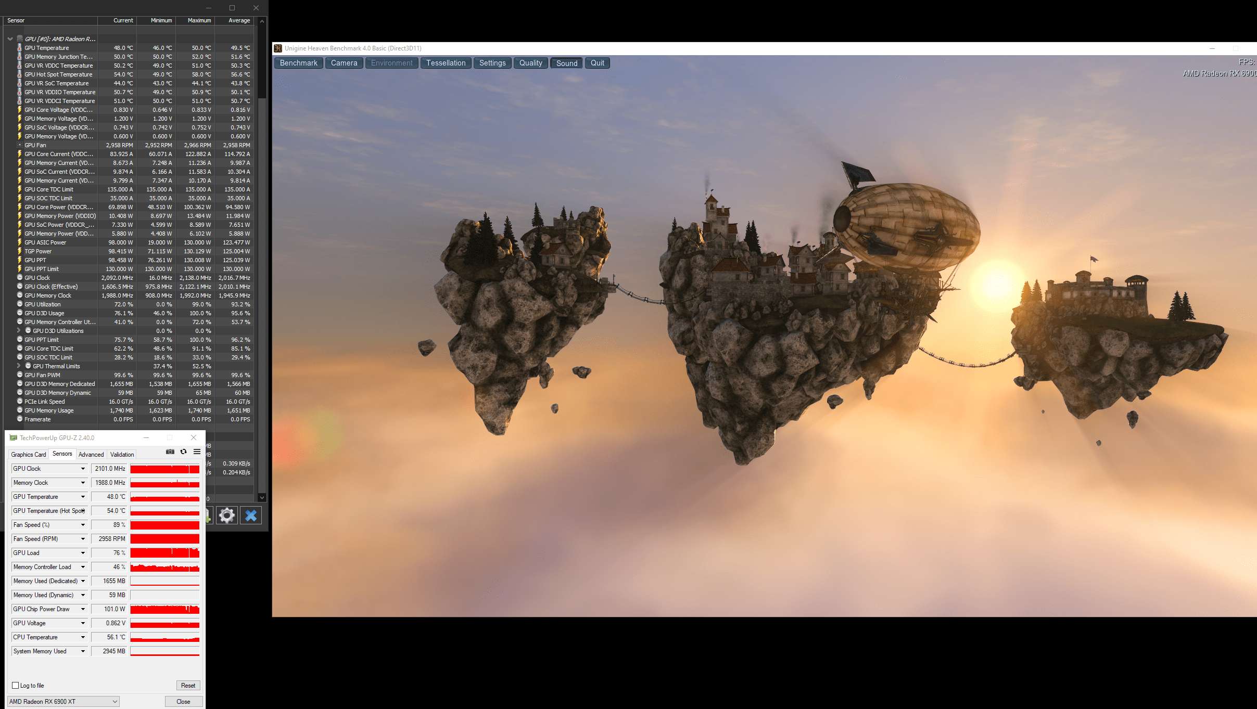The width and height of the screenshot is (1257, 709).
Task: Open the AMD Radeon RX 6900 XT device dropdown
Action: tap(64, 702)
